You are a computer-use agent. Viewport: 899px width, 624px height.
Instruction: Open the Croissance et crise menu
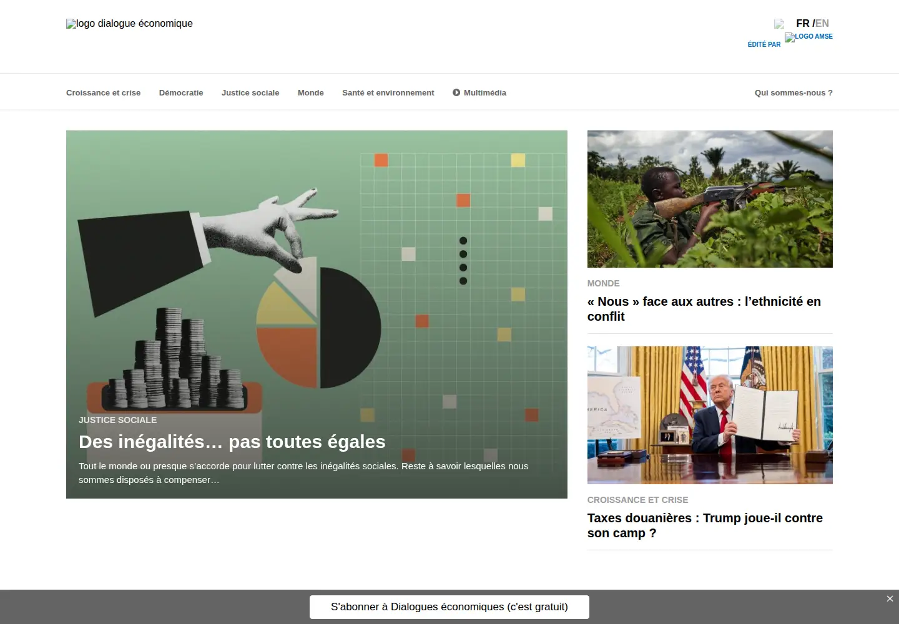coord(104,93)
